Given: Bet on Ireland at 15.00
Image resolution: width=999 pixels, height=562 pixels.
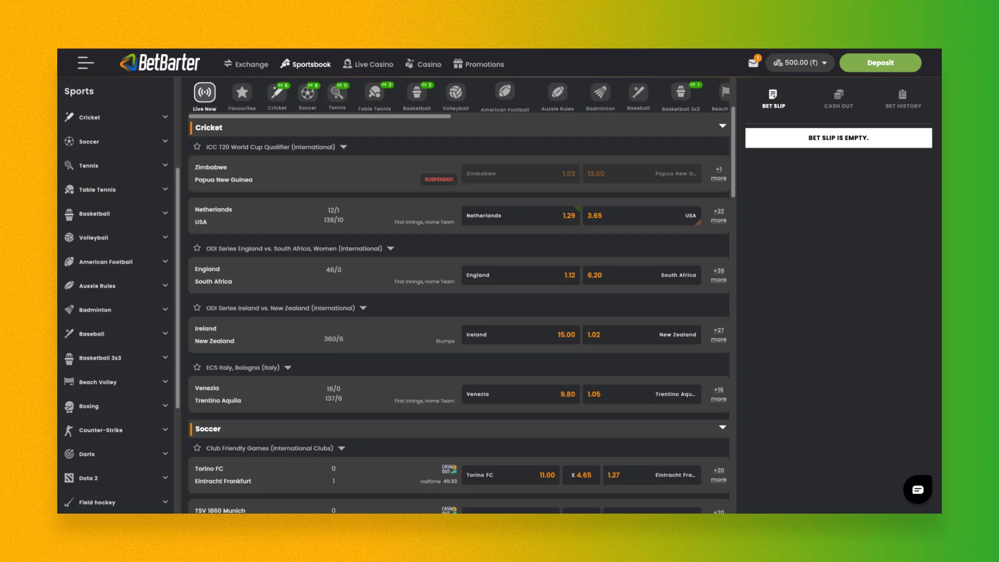Looking at the screenshot, I should (x=521, y=335).
